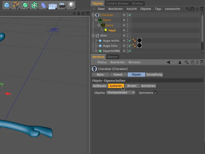Screen dimensions: 205x154
Task: Add a Light object
Action: (71, 5)
